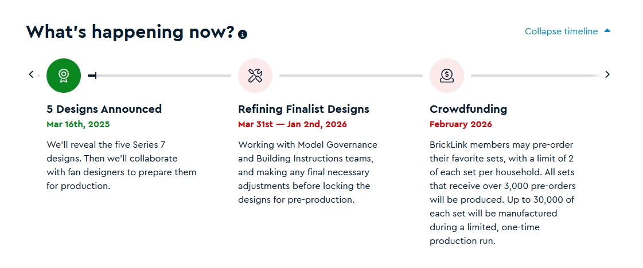643x268 pixels.
Task: Click the info icon beside the heading
Action: (x=243, y=34)
